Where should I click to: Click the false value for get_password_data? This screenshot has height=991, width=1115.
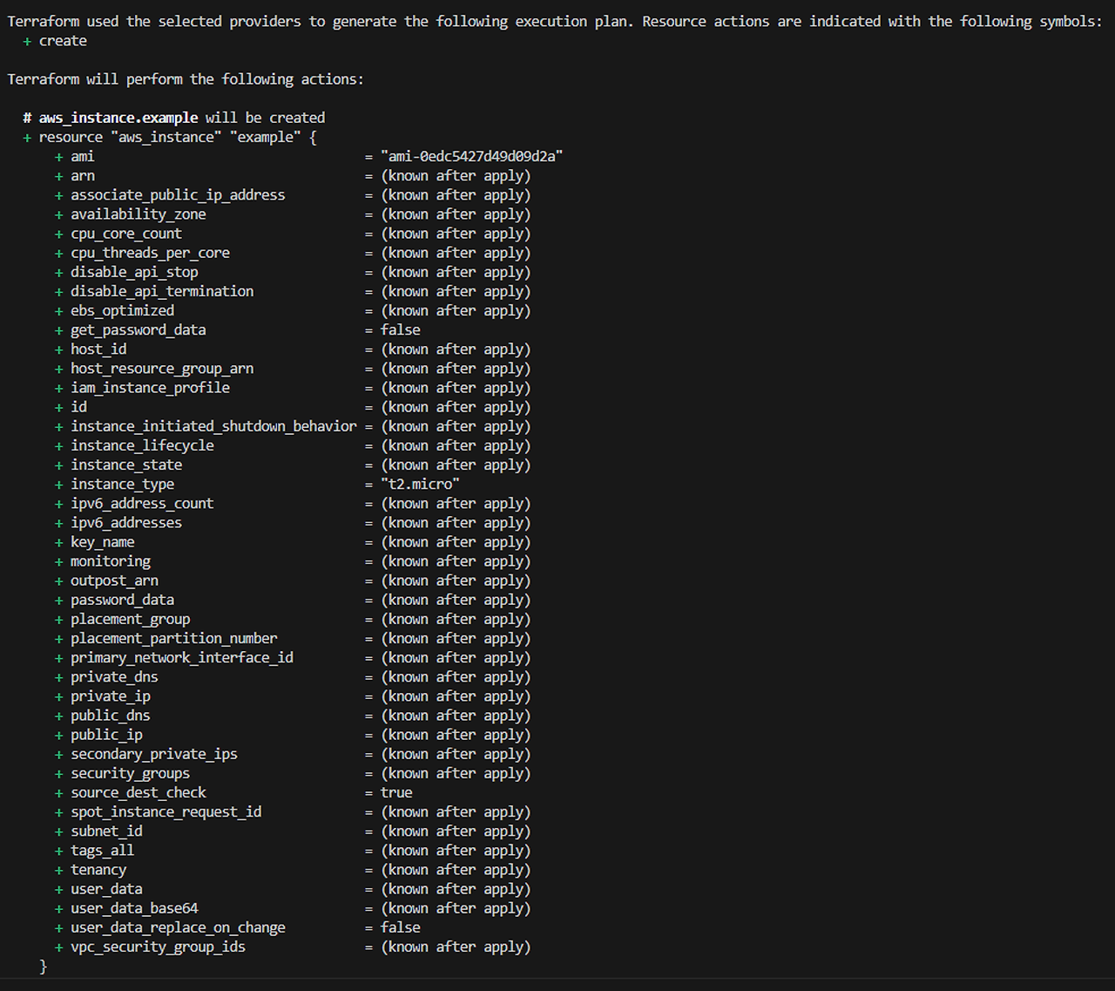(x=400, y=329)
